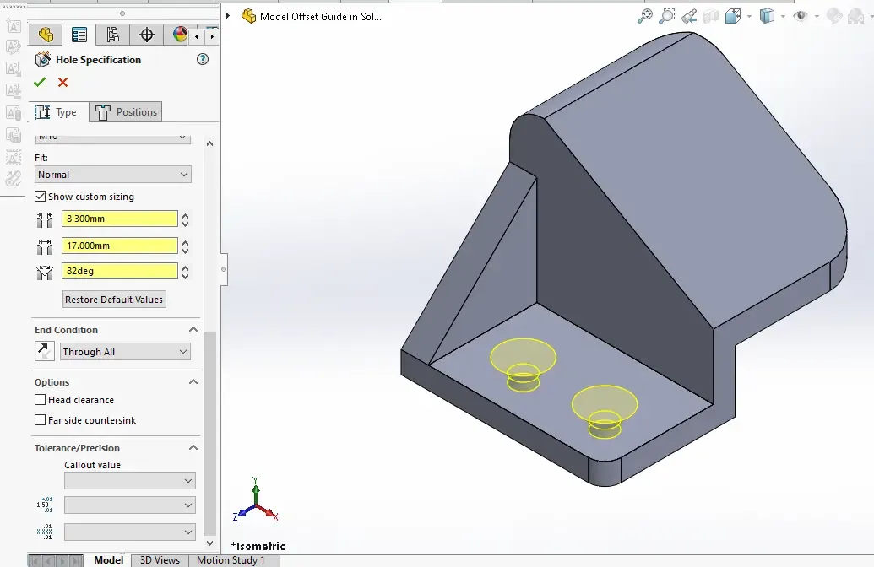
Task: Open Hole Specification help icon
Action: tap(202, 59)
